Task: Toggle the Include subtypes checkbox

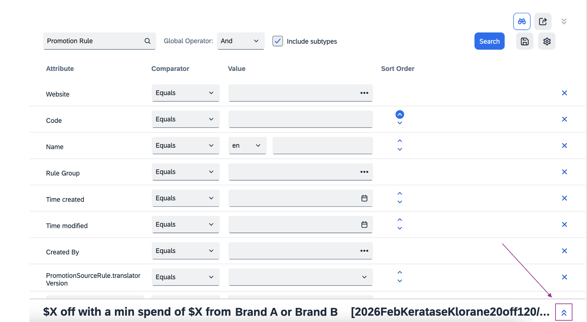Action: [x=278, y=41]
